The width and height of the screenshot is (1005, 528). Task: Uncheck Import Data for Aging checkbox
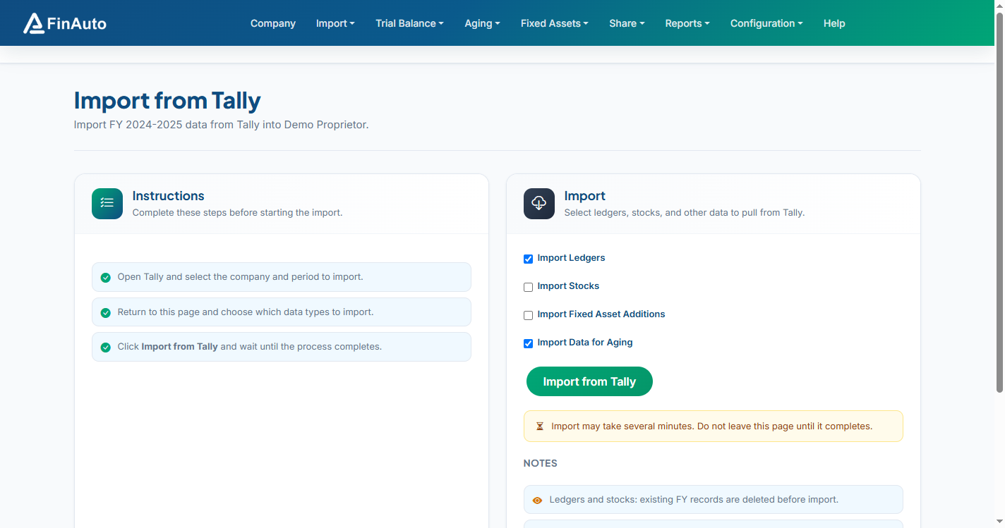tap(528, 343)
